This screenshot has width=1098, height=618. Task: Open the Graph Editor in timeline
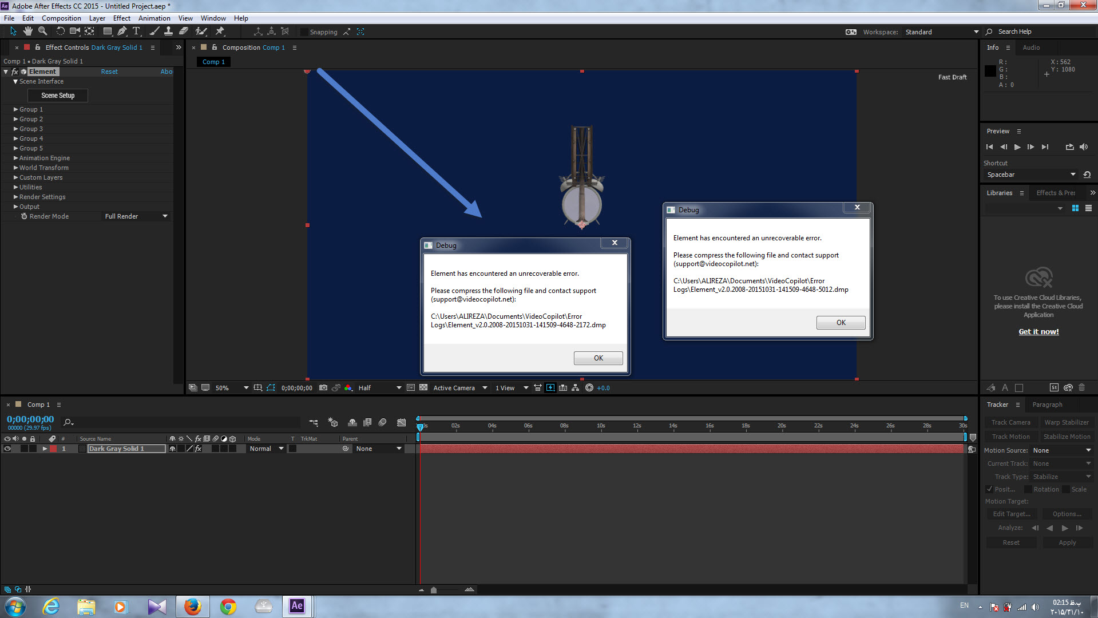[402, 422]
